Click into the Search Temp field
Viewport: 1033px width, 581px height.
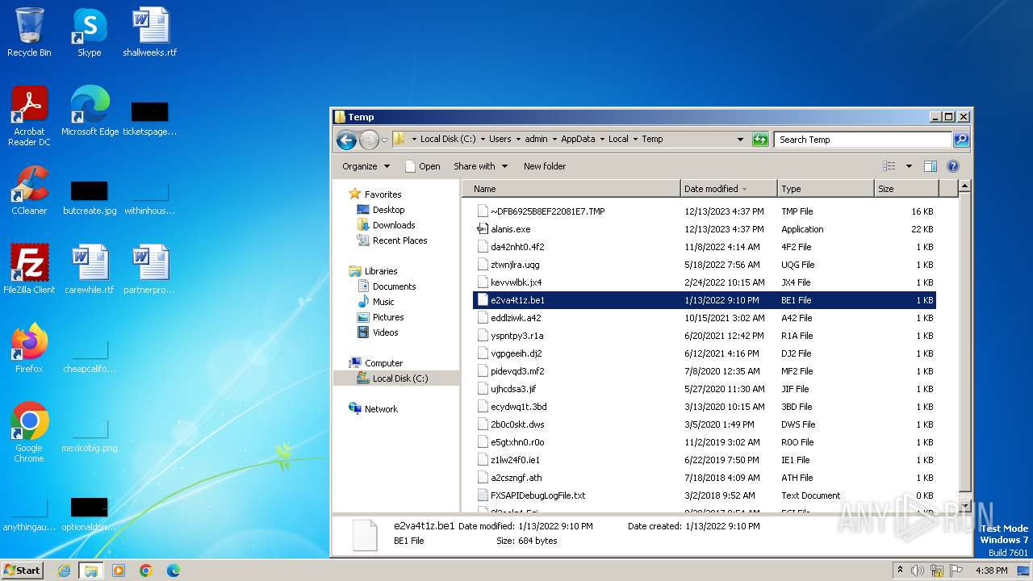[x=863, y=140]
